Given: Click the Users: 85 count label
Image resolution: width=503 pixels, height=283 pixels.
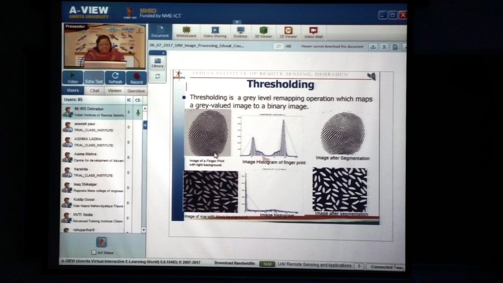Looking at the screenshot, I should point(73,100).
